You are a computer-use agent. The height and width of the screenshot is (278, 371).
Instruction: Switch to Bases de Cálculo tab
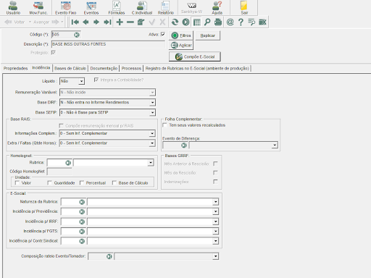pos(70,68)
